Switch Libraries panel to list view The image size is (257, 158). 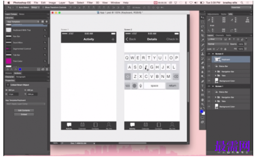point(47,22)
